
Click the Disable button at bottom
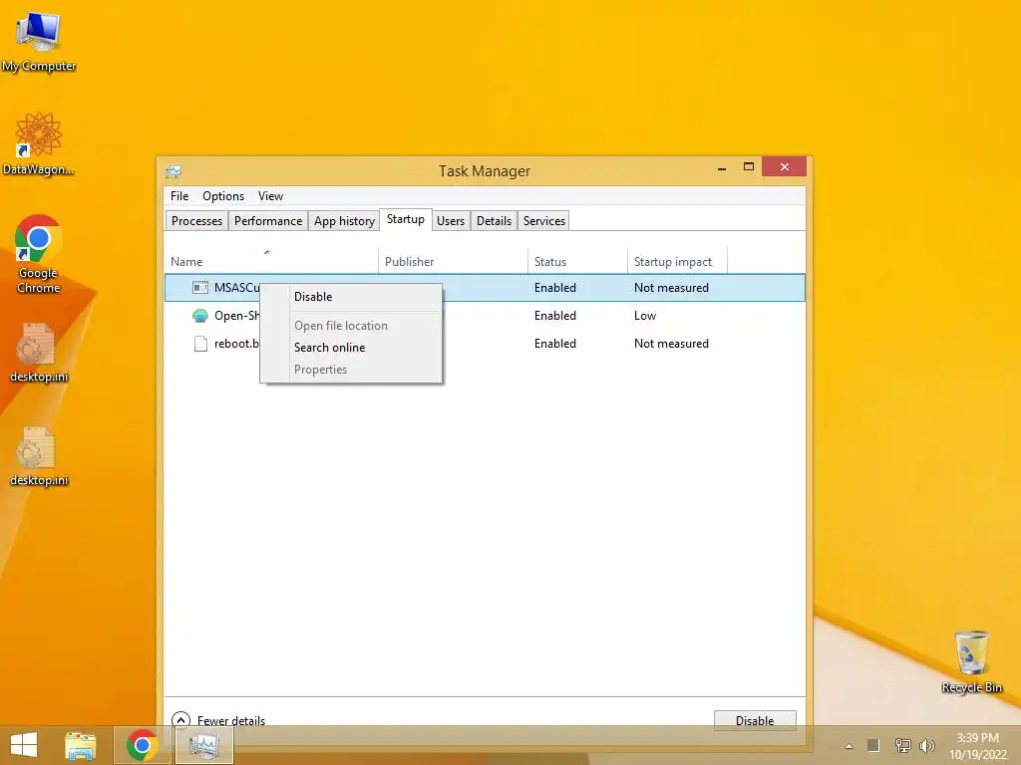[x=755, y=720]
